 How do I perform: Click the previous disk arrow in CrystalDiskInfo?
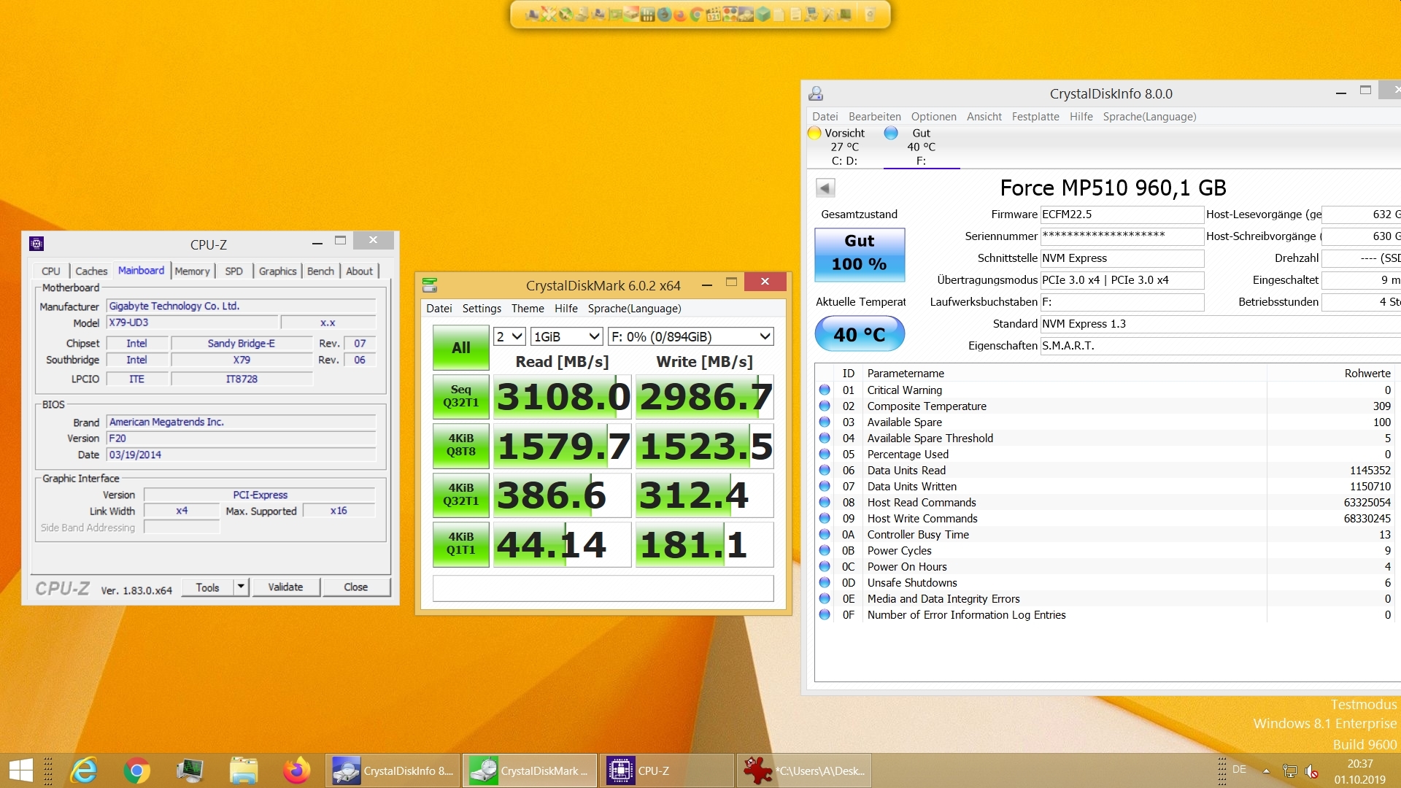coord(825,188)
